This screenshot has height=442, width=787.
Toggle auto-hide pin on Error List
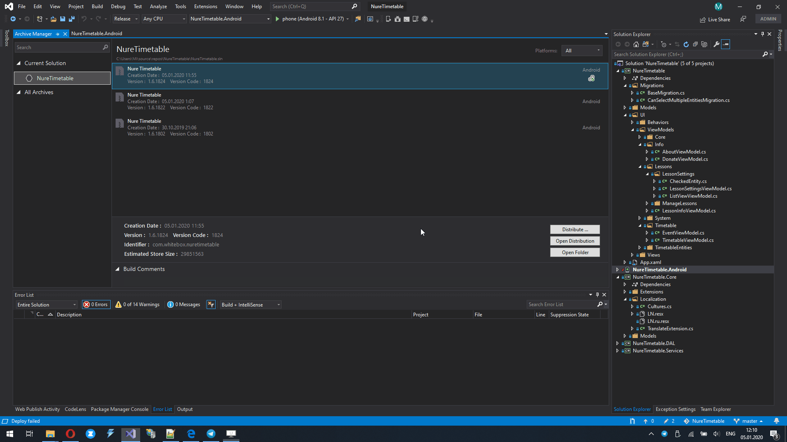[x=597, y=295]
